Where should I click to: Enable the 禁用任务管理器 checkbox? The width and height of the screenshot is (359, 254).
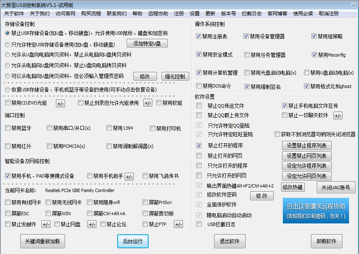pos(247,55)
